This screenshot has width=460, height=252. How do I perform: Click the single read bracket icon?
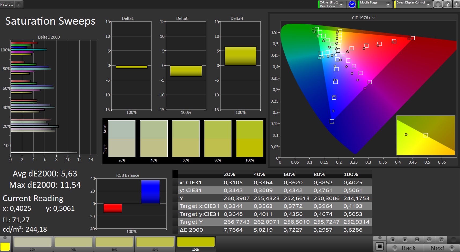417,240
